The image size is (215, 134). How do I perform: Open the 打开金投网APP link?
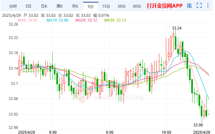(x=165, y=6)
